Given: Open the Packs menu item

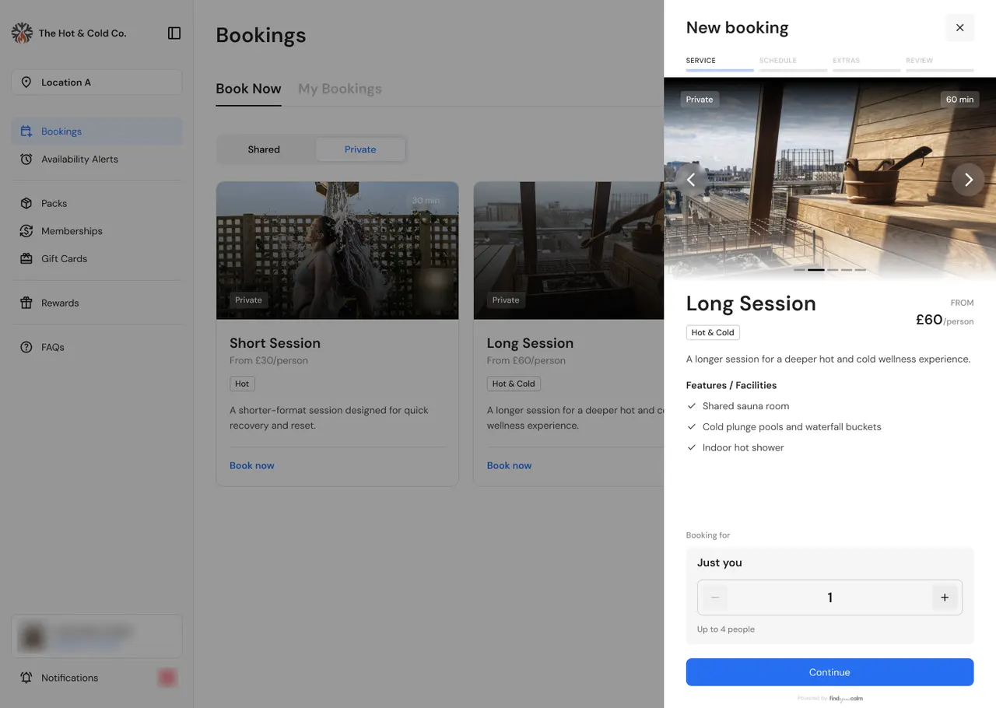Looking at the screenshot, I should (x=96, y=203).
